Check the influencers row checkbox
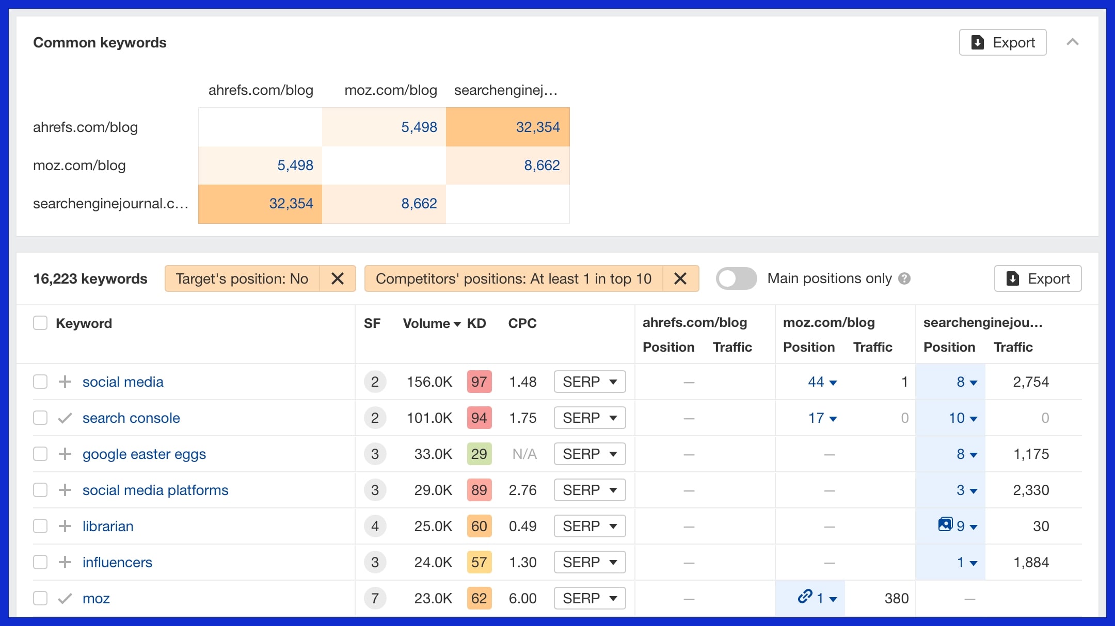Image resolution: width=1115 pixels, height=626 pixels. [x=40, y=562]
